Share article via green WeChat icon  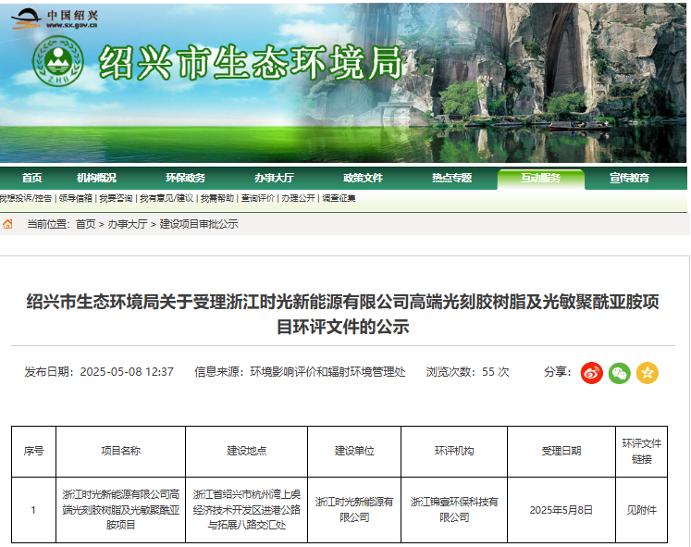[619, 373]
